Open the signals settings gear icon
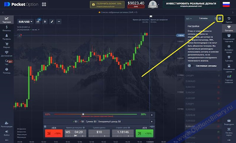The image size is (236, 143). coord(220,19)
